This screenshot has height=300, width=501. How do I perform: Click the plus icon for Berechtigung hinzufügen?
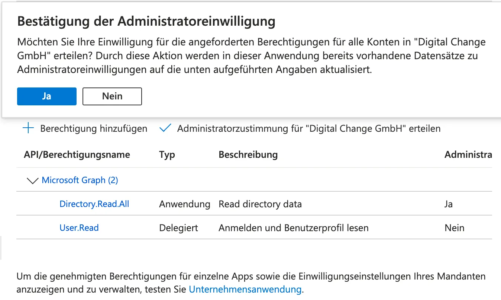(x=28, y=128)
